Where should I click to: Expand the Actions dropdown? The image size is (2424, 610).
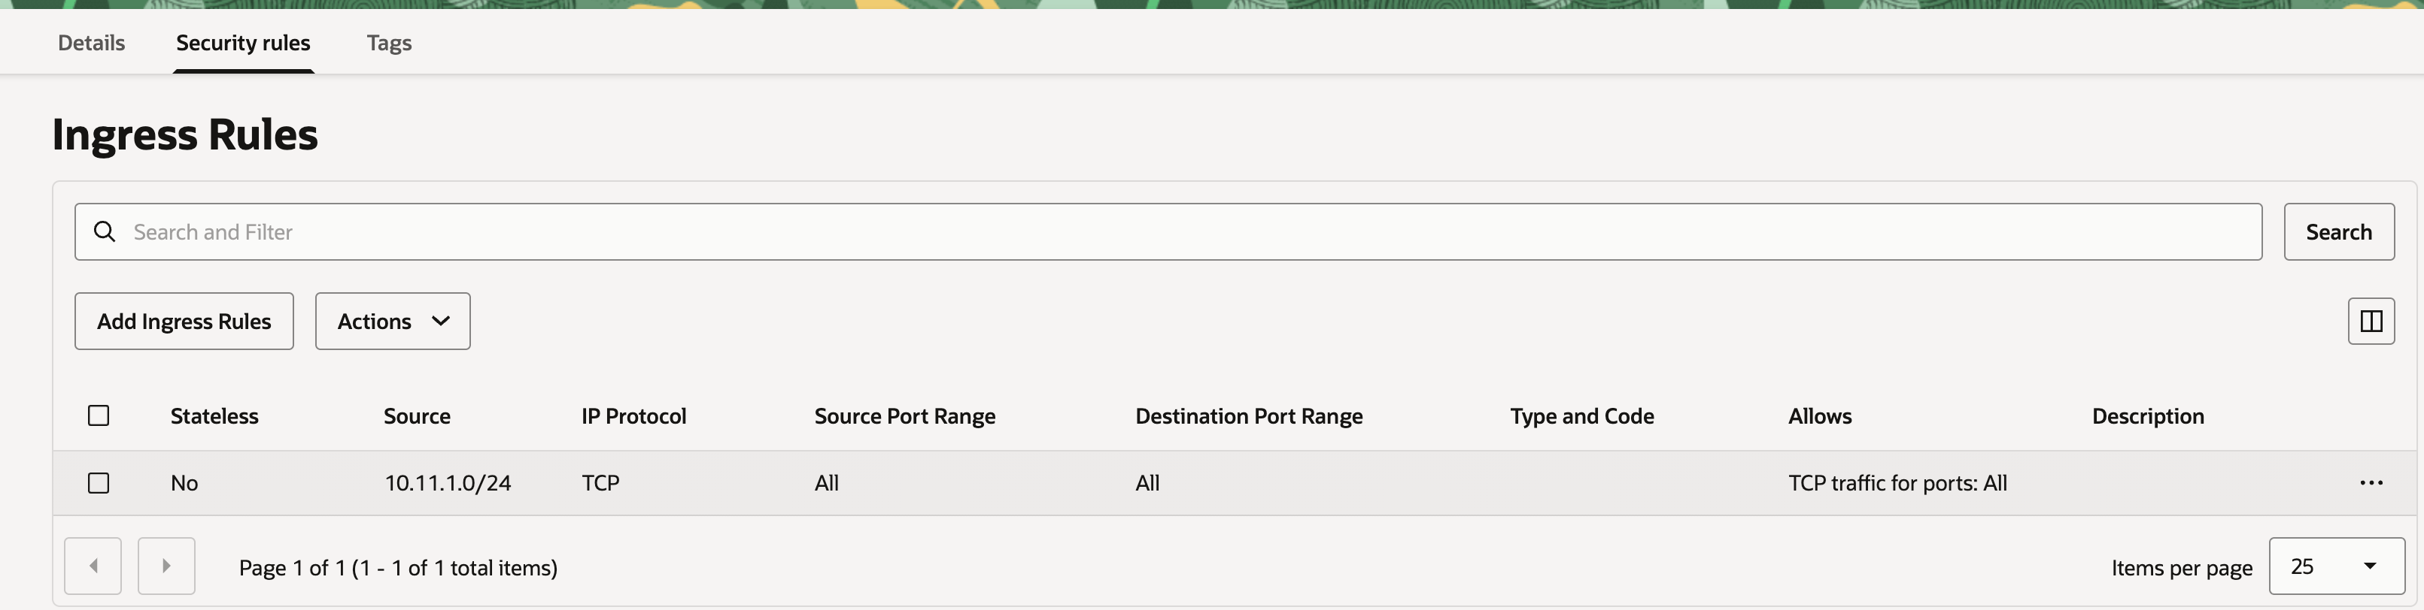(x=393, y=322)
